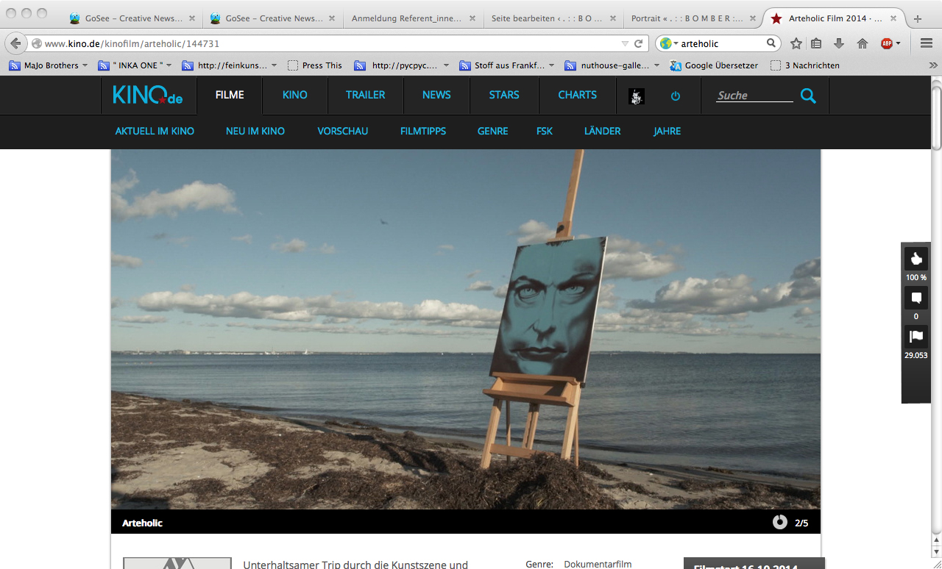Click the FILMTIPPS submenu link
The width and height of the screenshot is (942, 569).
[x=422, y=131]
